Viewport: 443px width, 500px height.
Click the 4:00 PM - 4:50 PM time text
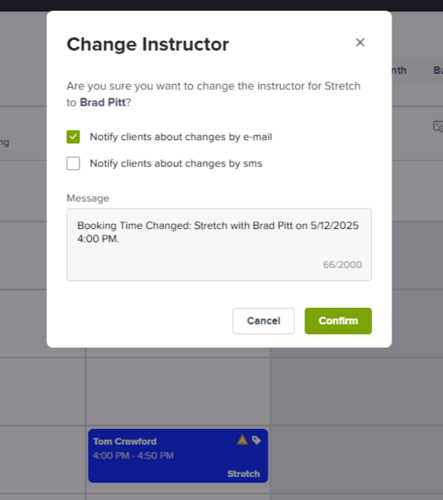pos(133,455)
